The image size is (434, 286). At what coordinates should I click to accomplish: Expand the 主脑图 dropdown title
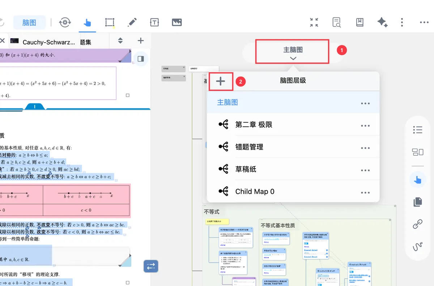pos(293,52)
